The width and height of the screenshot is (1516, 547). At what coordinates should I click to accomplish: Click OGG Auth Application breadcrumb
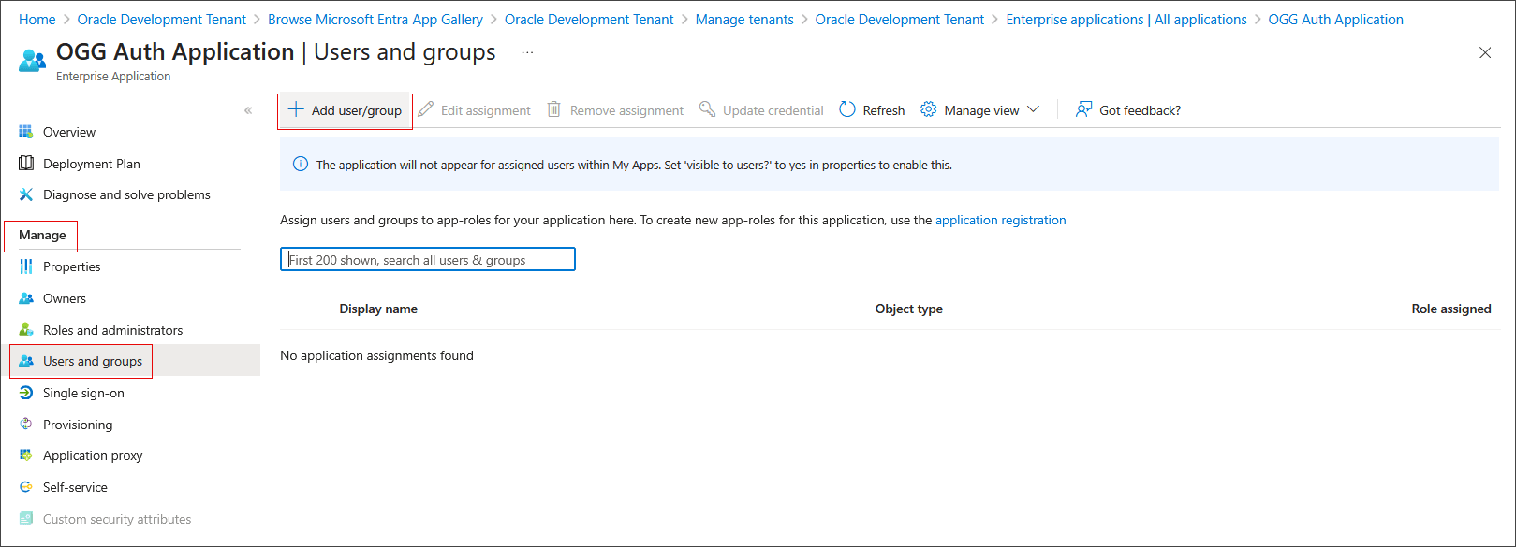[x=1335, y=19]
